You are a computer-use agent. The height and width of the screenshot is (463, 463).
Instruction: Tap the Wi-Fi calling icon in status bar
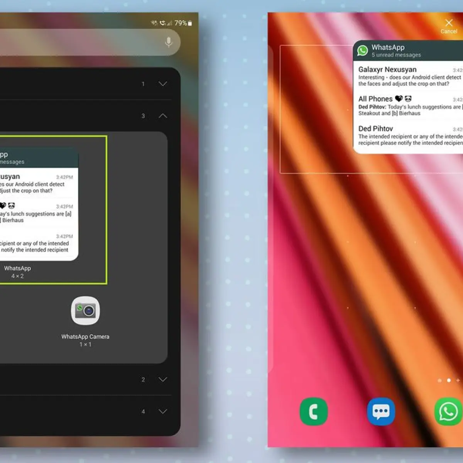pos(162,23)
